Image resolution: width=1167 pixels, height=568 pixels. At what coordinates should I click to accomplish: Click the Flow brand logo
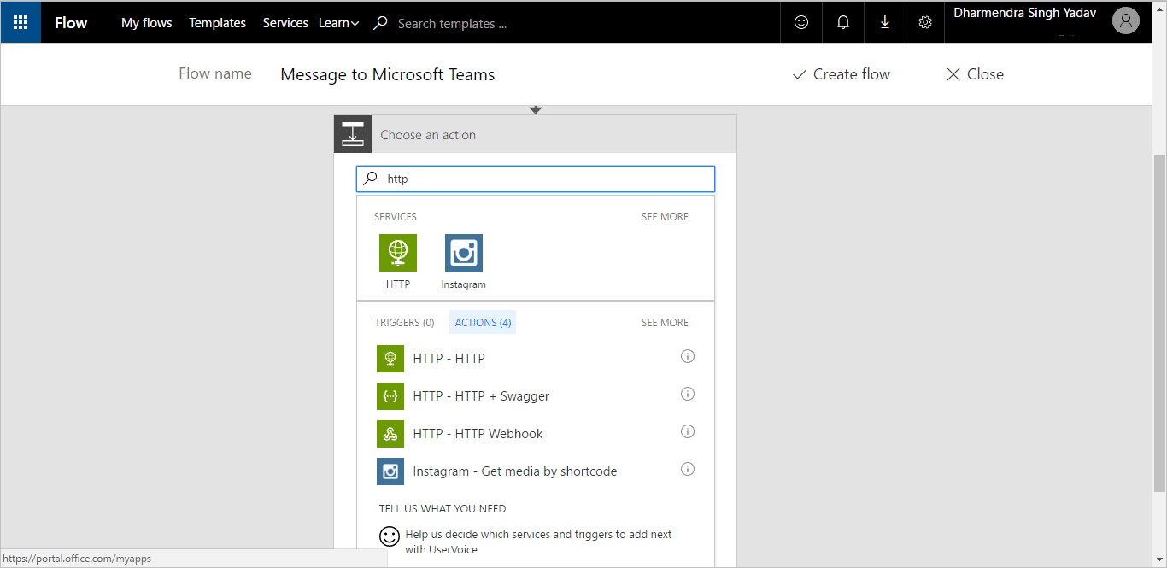pos(71,23)
